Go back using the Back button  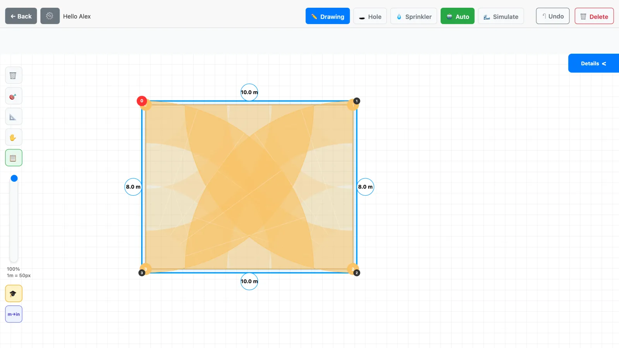coord(21,16)
